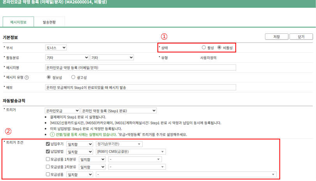Image resolution: width=316 pixels, height=181 pixels.
Task: Enable the 모금상품 2차분류 checkbox
Action: coord(48,167)
